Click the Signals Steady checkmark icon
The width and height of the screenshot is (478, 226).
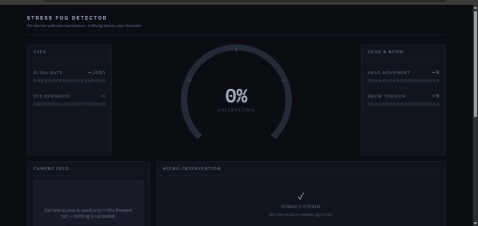(x=301, y=196)
